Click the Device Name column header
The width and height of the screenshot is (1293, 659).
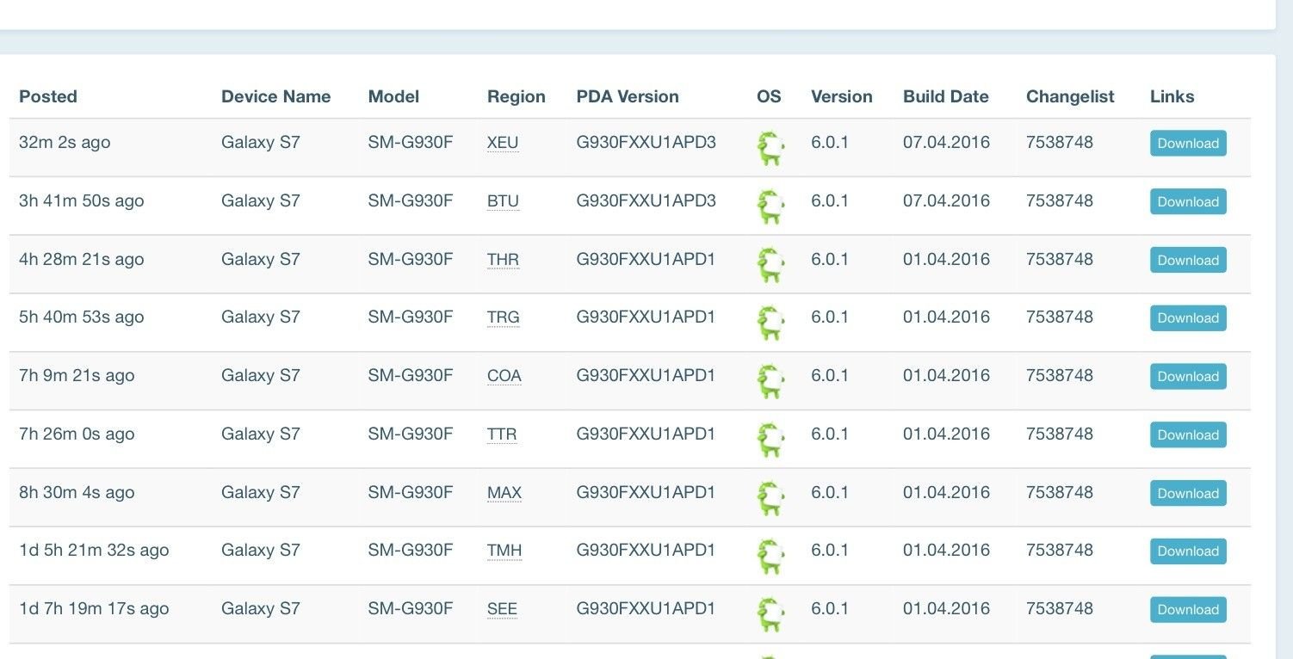(276, 96)
